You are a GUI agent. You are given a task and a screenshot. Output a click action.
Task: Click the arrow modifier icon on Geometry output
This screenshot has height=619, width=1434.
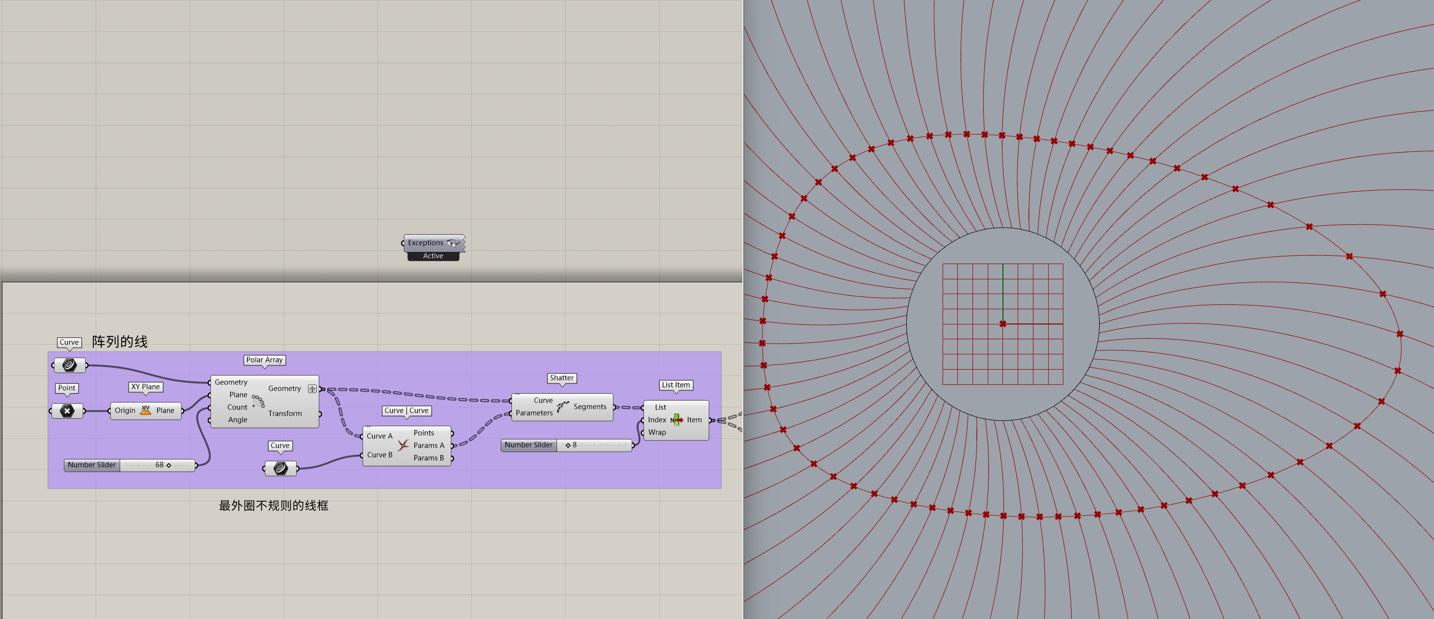[x=312, y=389]
